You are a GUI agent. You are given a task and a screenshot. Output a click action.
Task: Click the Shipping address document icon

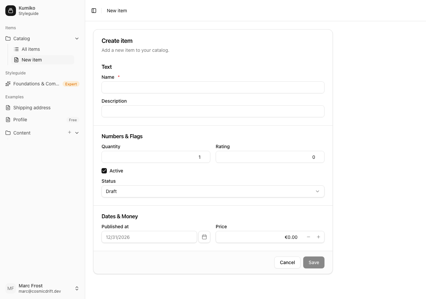[x=8, y=108]
